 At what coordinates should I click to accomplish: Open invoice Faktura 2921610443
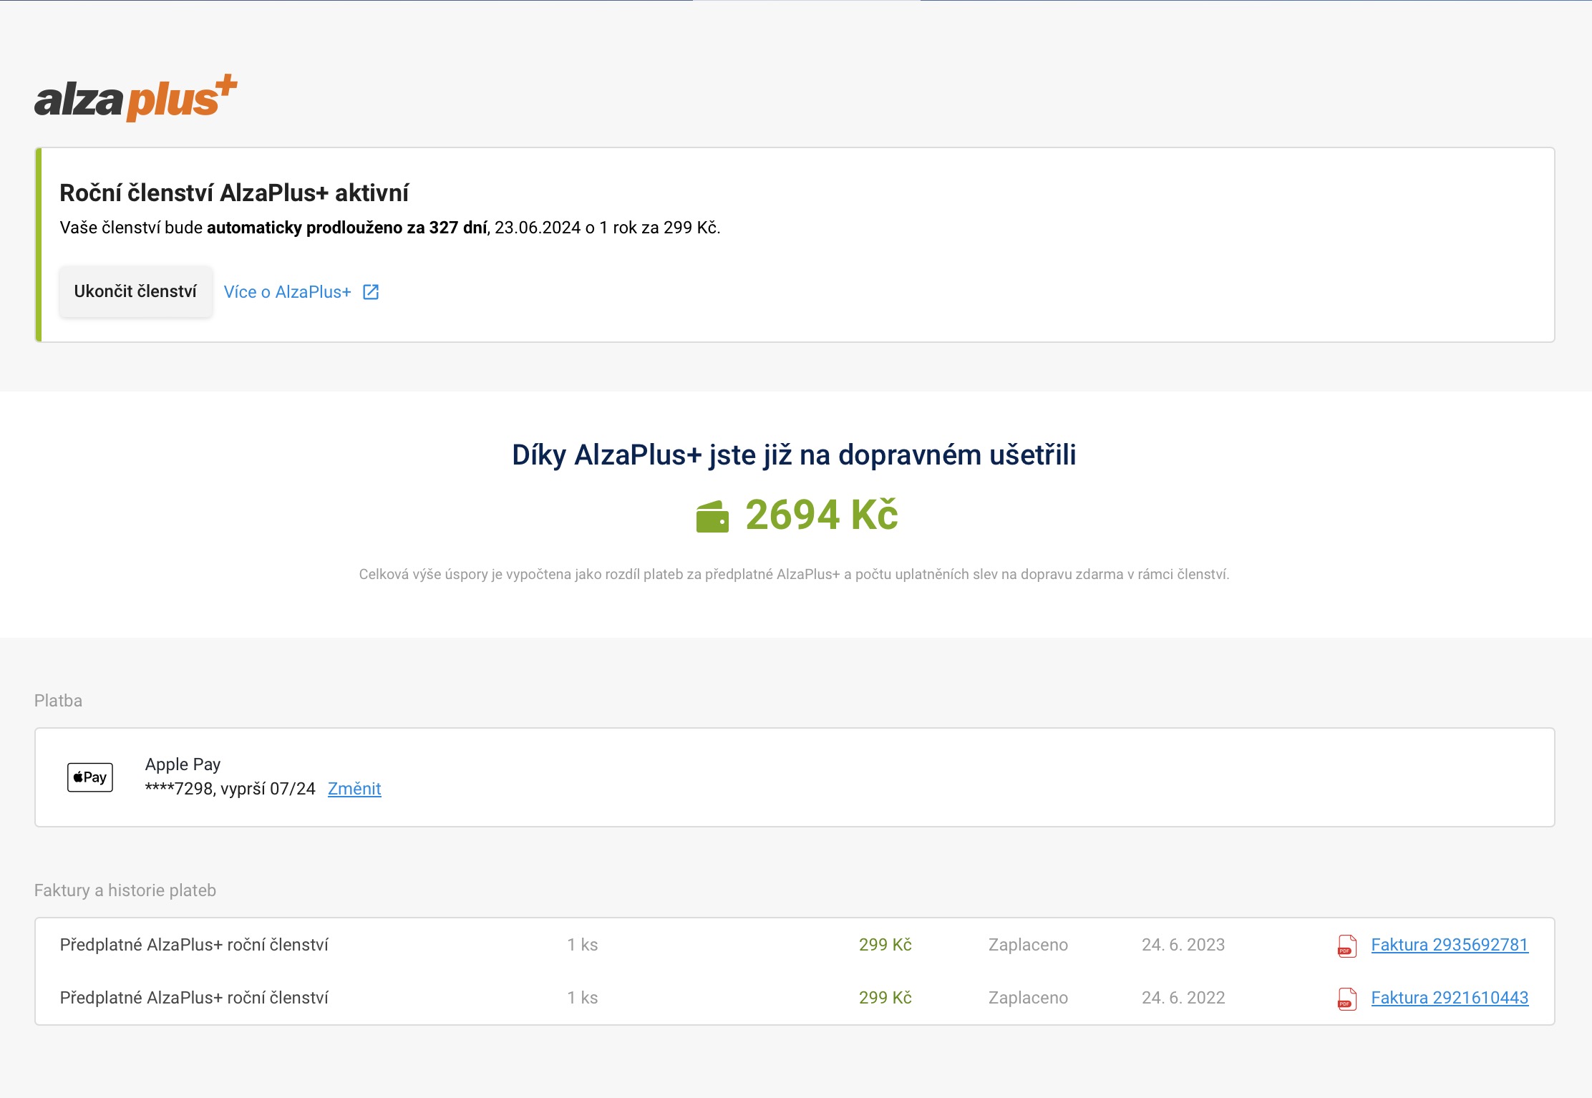[1449, 997]
